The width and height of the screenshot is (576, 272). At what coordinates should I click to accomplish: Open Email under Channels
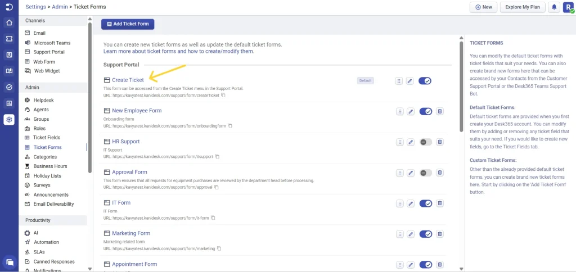(39, 33)
